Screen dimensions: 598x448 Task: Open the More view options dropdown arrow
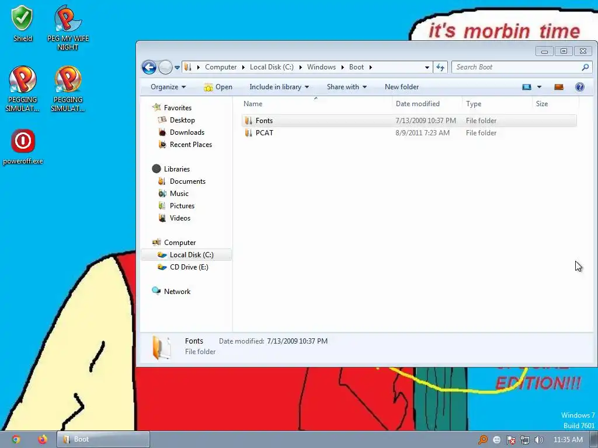point(539,87)
